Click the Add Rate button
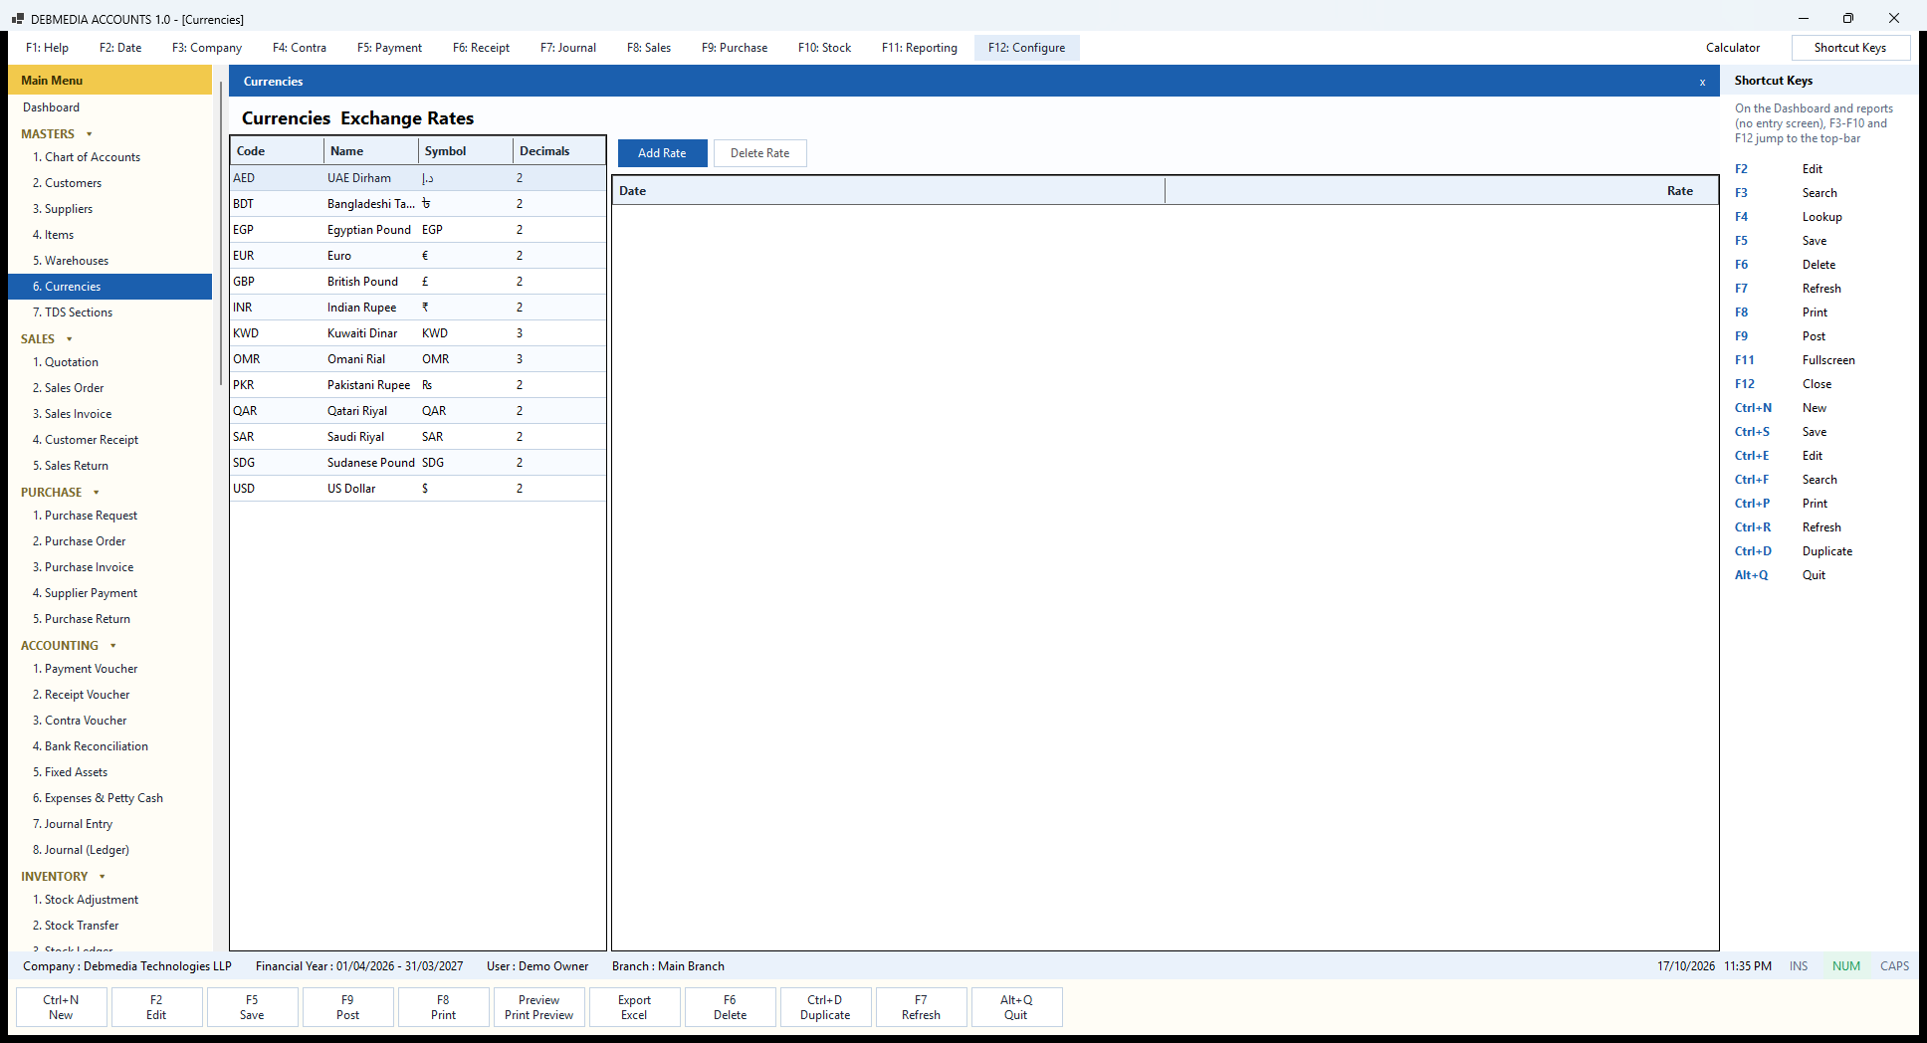The height and width of the screenshot is (1043, 1927). (662, 153)
